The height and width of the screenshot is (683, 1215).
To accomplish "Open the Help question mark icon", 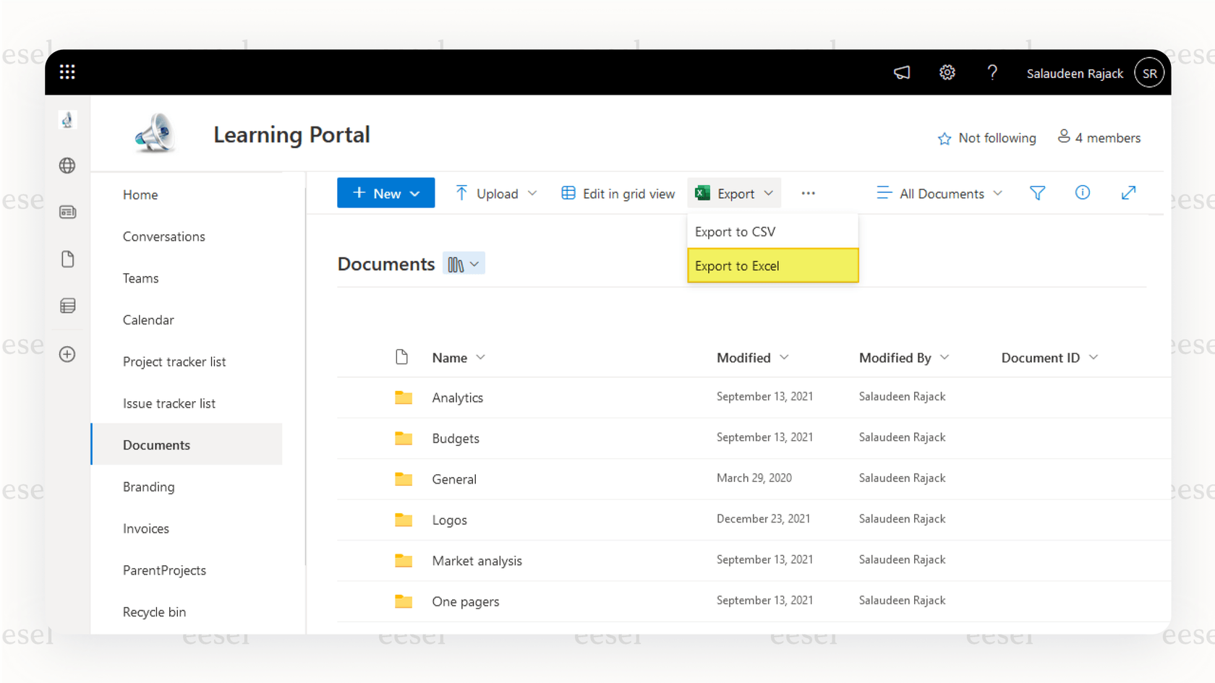I will [x=992, y=72].
